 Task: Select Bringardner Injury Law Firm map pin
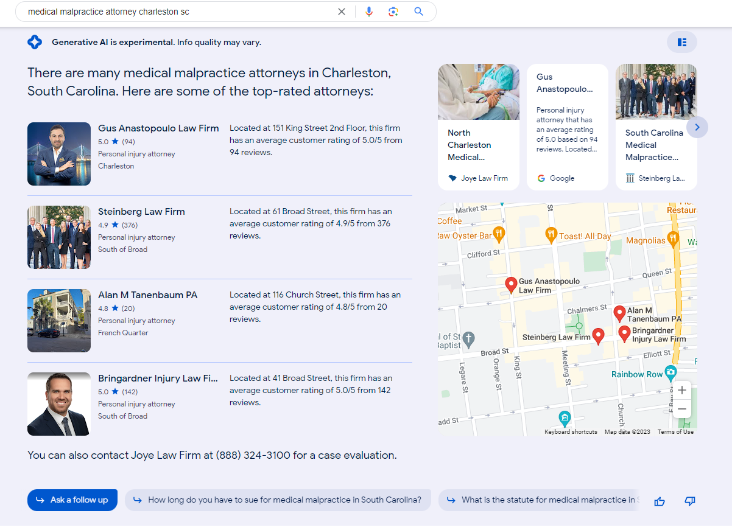pos(624,333)
